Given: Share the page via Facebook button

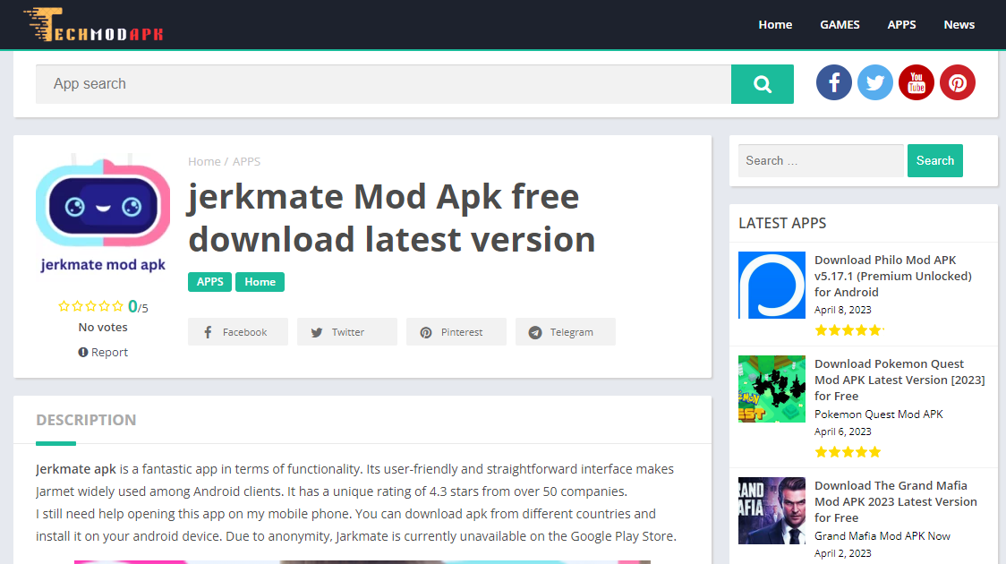Looking at the screenshot, I should (238, 332).
